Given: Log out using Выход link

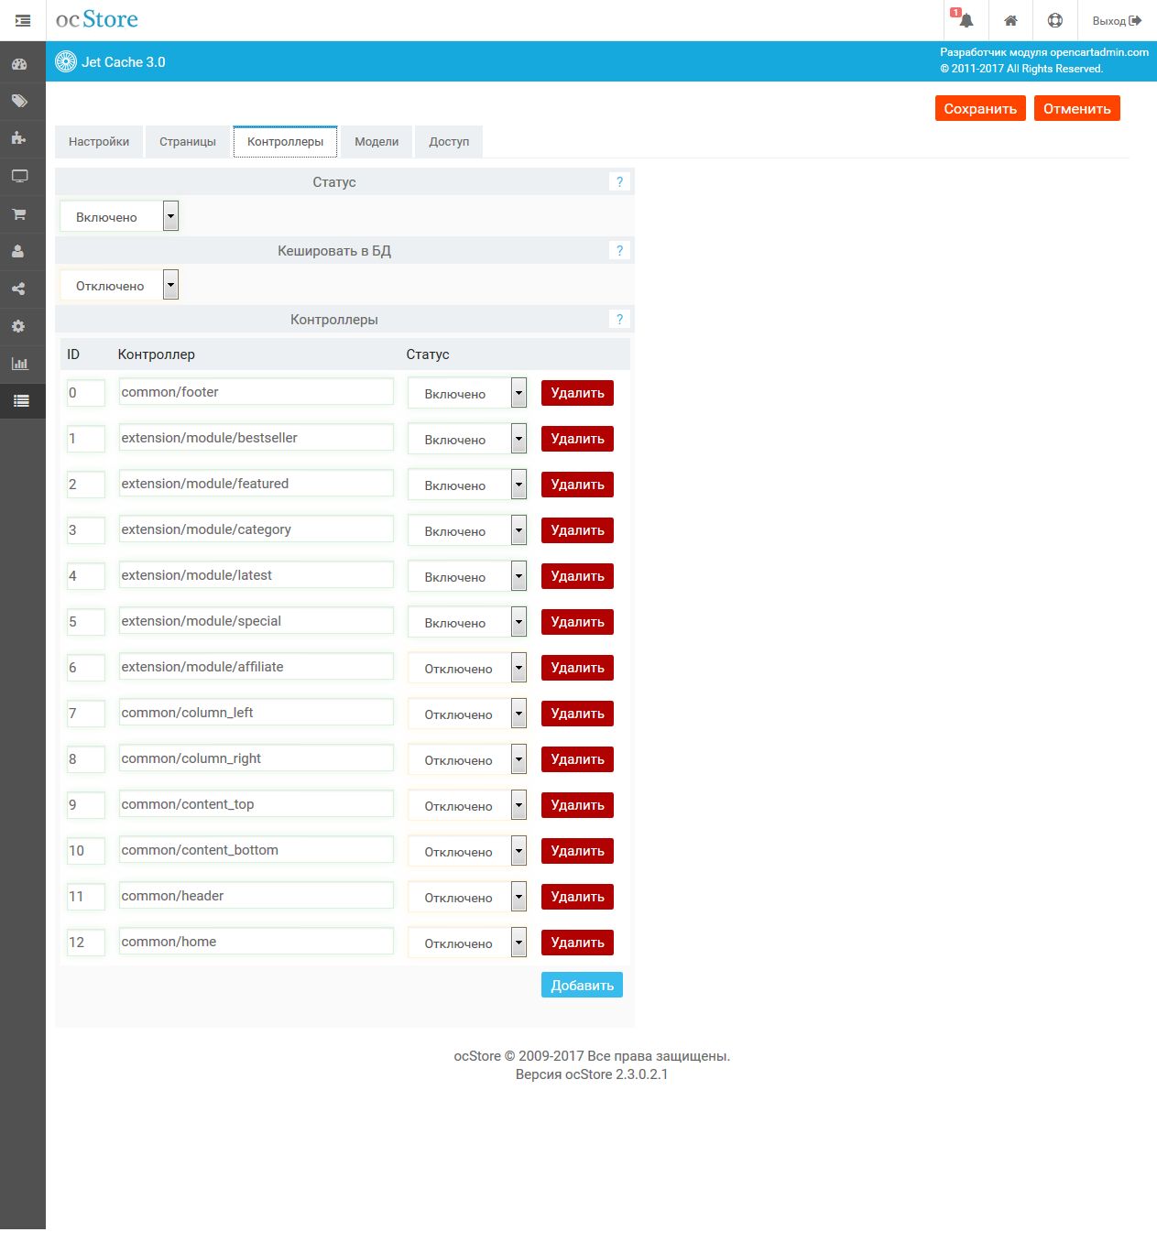Looking at the screenshot, I should 1117,20.
